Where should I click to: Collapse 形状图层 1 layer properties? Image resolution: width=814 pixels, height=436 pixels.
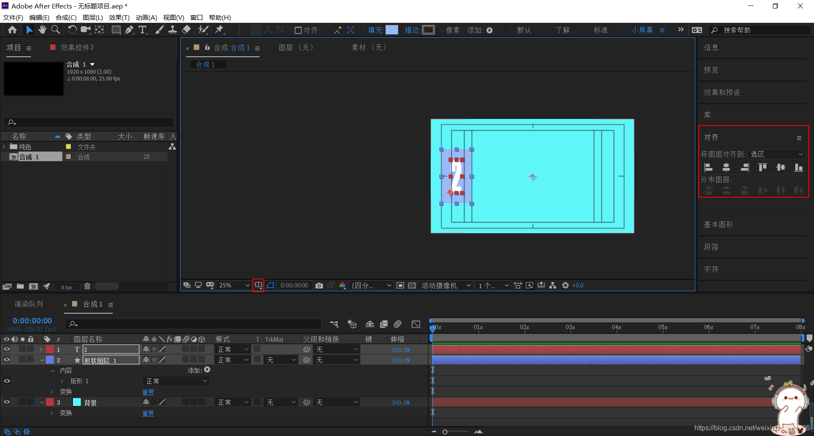pyautogui.click(x=42, y=360)
